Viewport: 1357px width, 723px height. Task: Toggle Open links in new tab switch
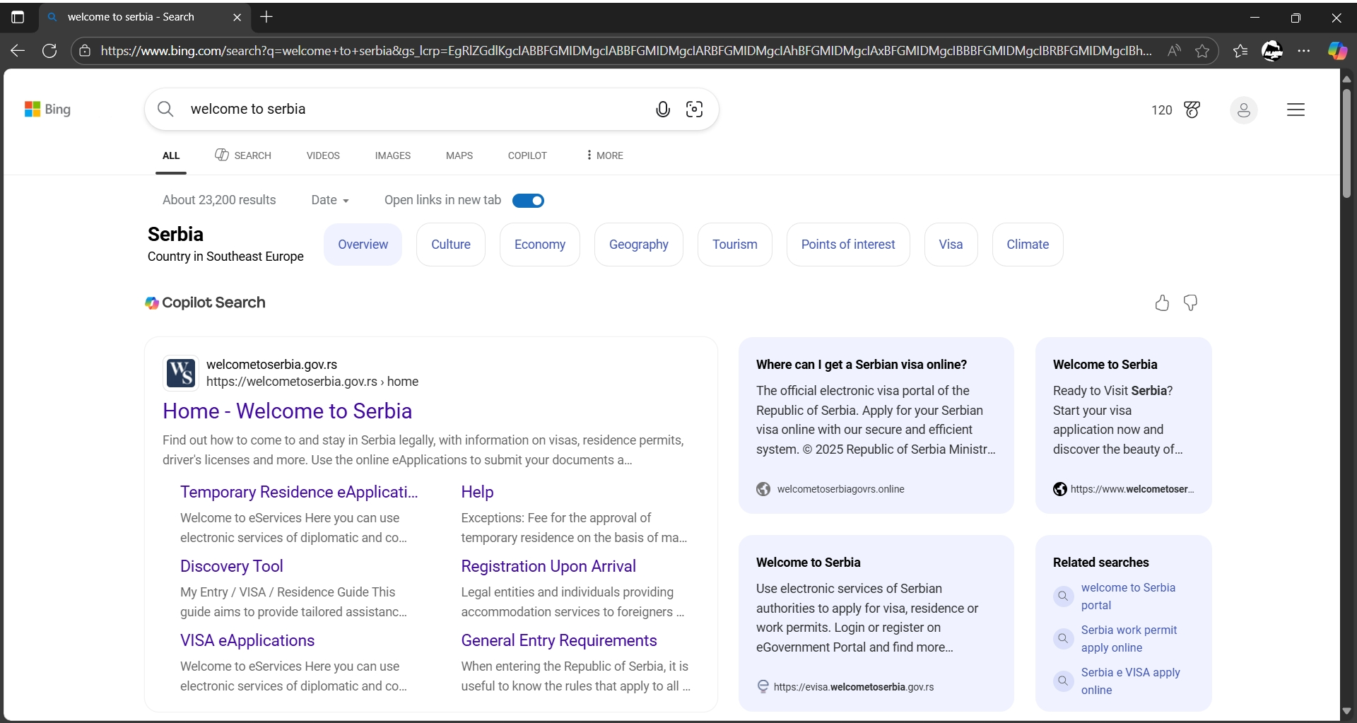[528, 201]
